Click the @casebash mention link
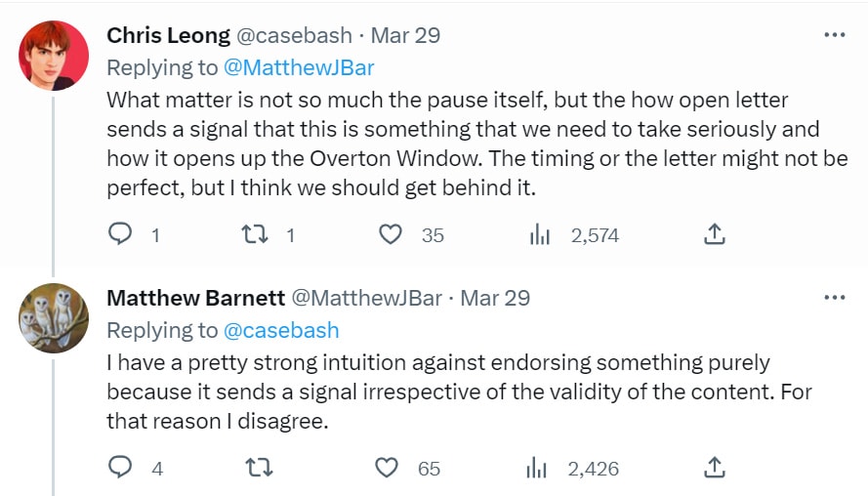Screen dimensions: 868x496 click(281, 330)
